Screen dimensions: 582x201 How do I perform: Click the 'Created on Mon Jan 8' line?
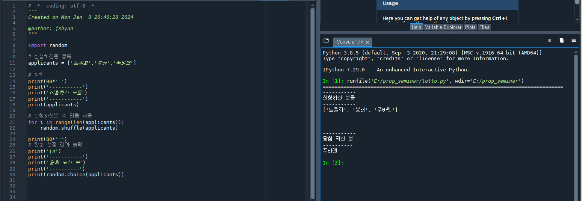tap(81, 17)
